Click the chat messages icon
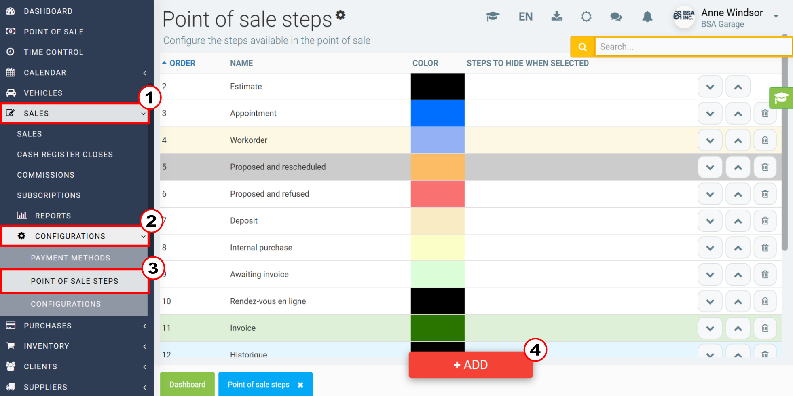Image resolution: width=793 pixels, height=396 pixels. tap(615, 17)
